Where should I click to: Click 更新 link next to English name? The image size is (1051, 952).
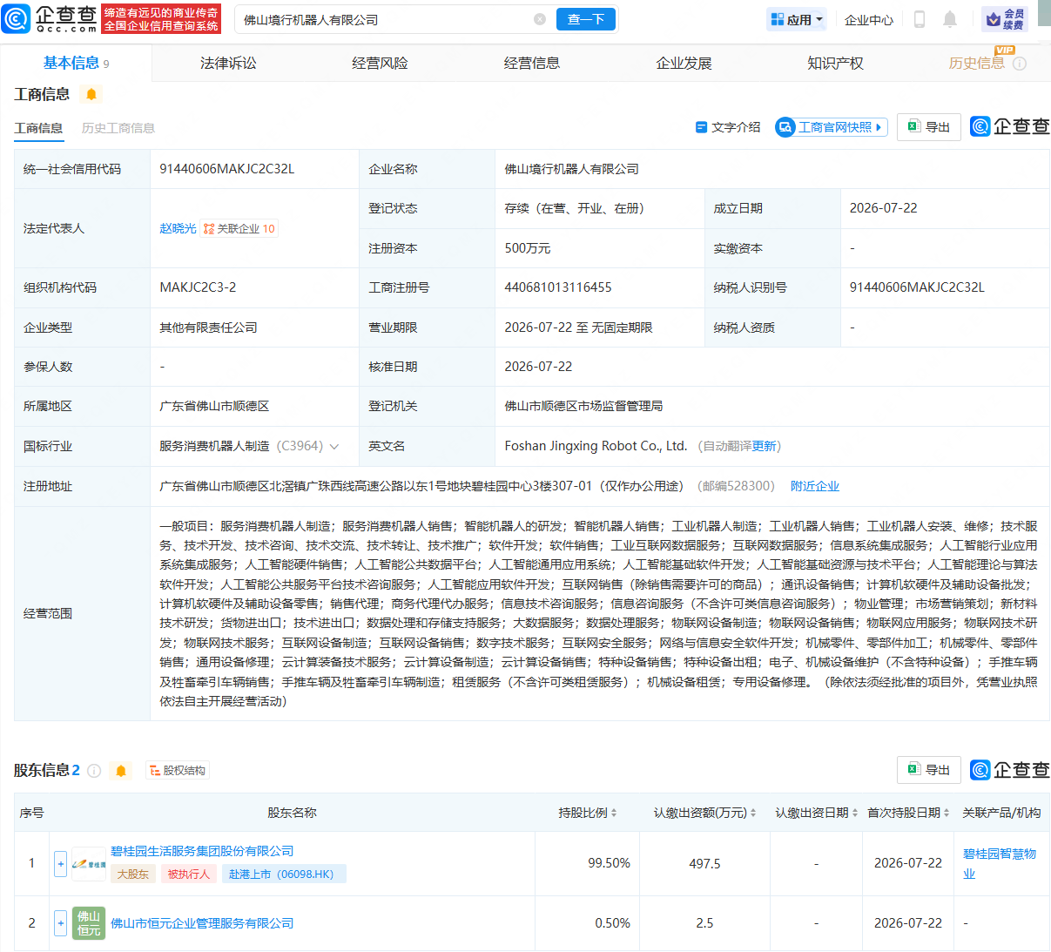point(764,446)
